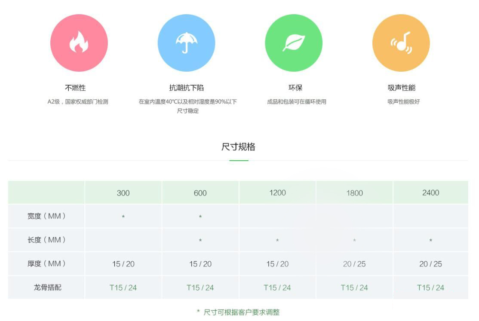The width and height of the screenshot is (479, 321).
Task: Click the blue umbrella icon
Action: [x=186, y=43]
